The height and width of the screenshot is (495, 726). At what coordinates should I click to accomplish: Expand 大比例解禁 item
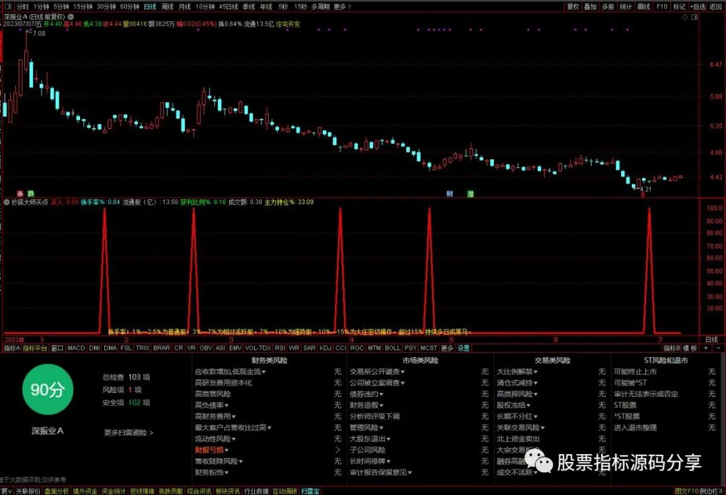tap(517, 371)
